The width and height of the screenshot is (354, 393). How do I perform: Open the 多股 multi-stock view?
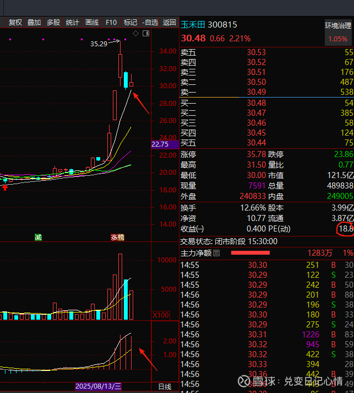pos(53,23)
